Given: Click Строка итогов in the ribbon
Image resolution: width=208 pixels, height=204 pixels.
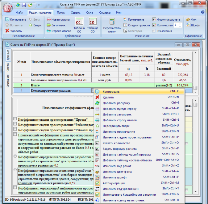Looking at the screenshot, I should [59, 31].
